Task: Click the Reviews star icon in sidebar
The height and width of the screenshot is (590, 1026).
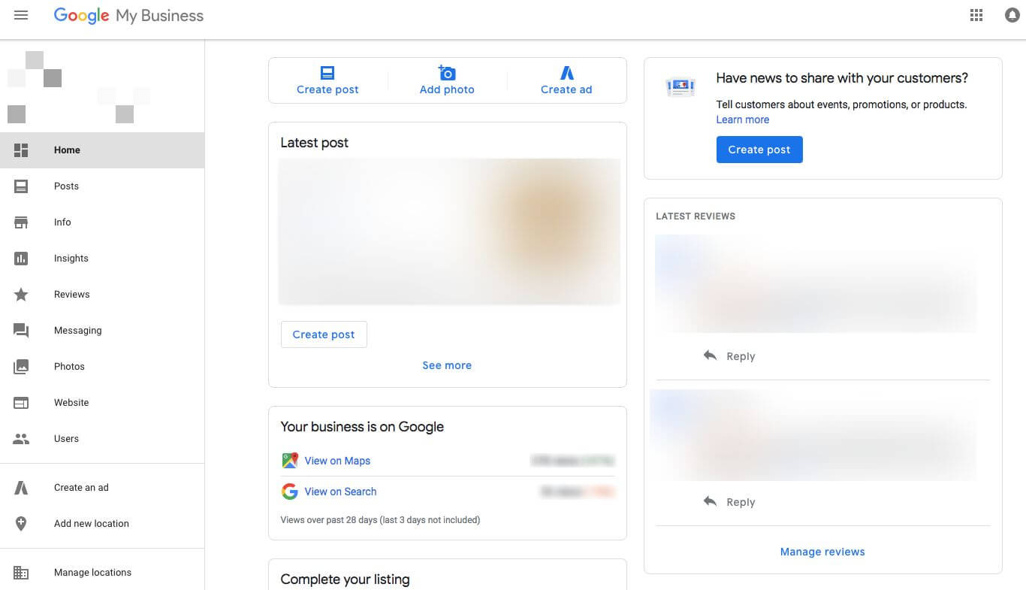Action: [21, 295]
